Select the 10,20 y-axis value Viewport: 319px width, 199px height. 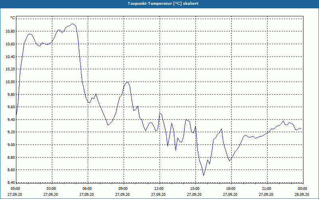pos(10,69)
